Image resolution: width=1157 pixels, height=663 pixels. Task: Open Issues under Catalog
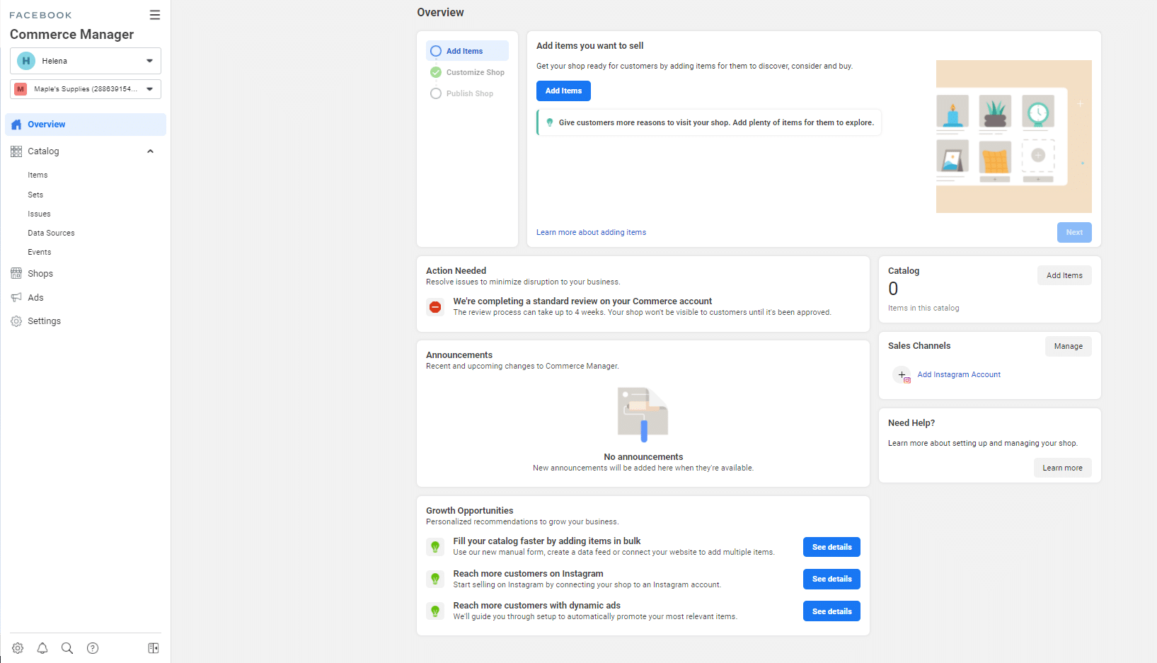click(39, 214)
